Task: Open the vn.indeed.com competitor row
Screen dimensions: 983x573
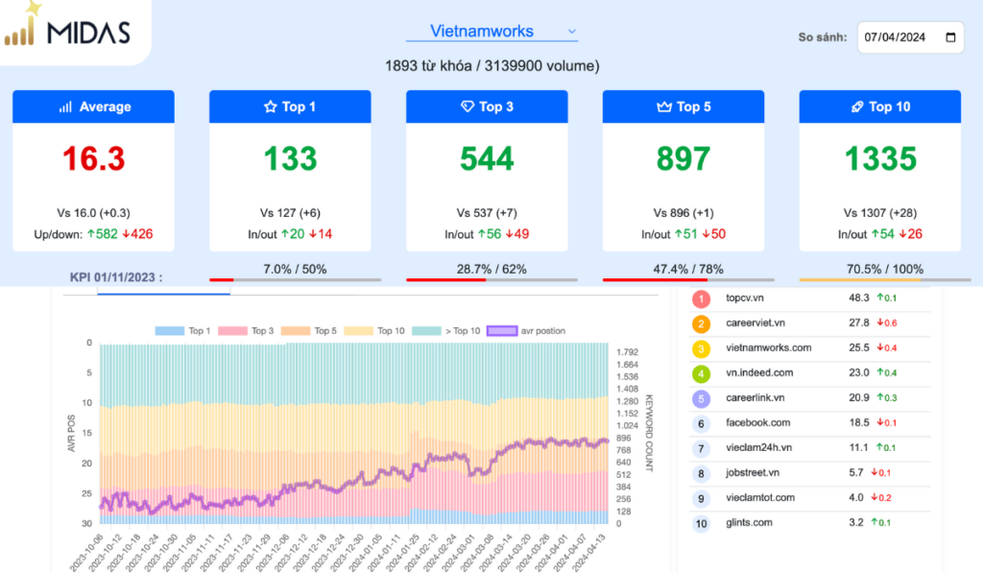Action: (x=810, y=373)
